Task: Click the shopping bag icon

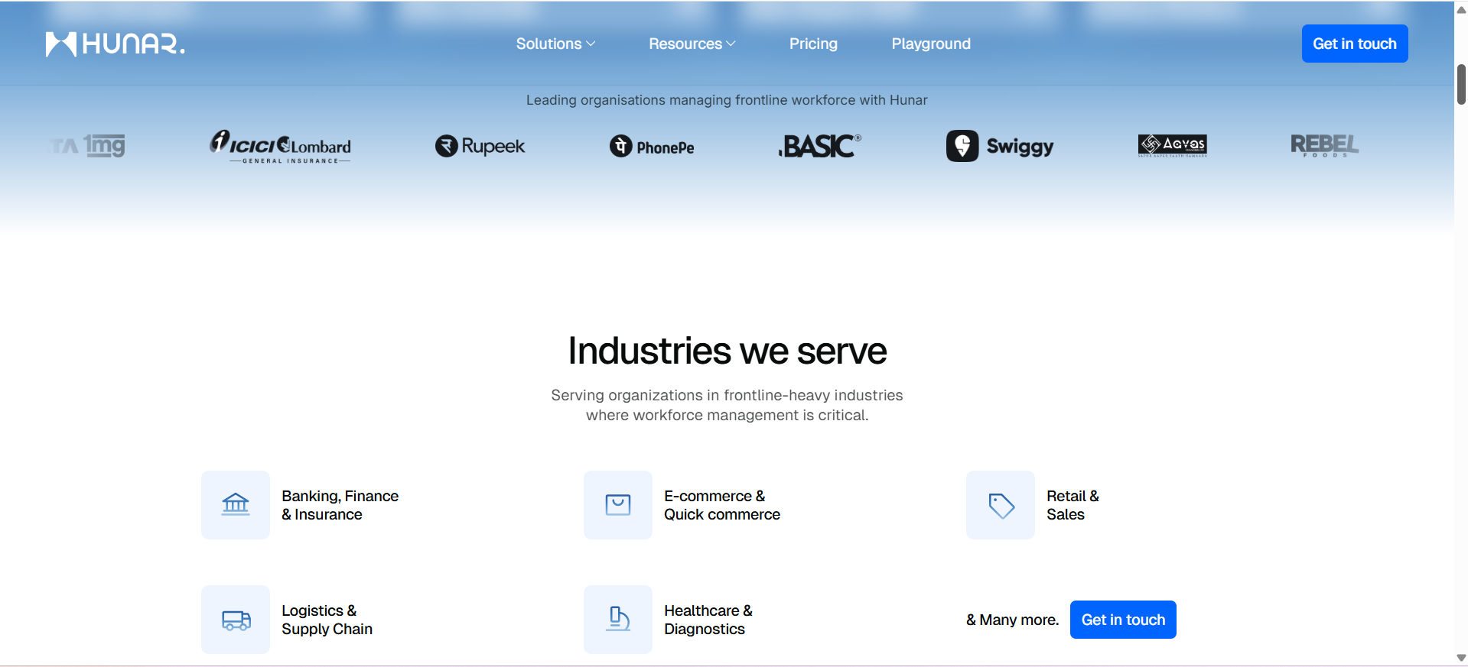Action: [x=618, y=505]
